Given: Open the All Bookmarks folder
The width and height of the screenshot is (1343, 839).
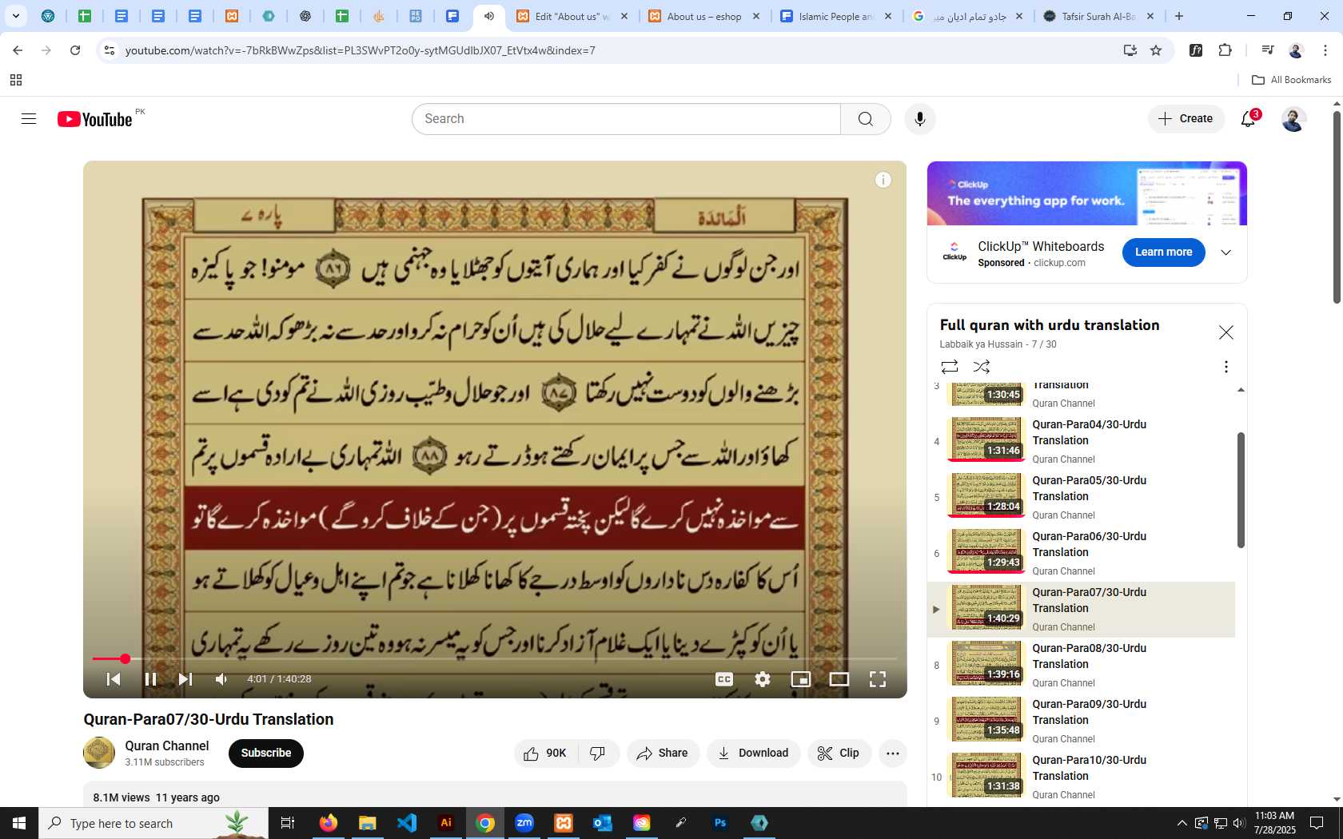Looking at the screenshot, I should pyautogui.click(x=1291, y=80).
